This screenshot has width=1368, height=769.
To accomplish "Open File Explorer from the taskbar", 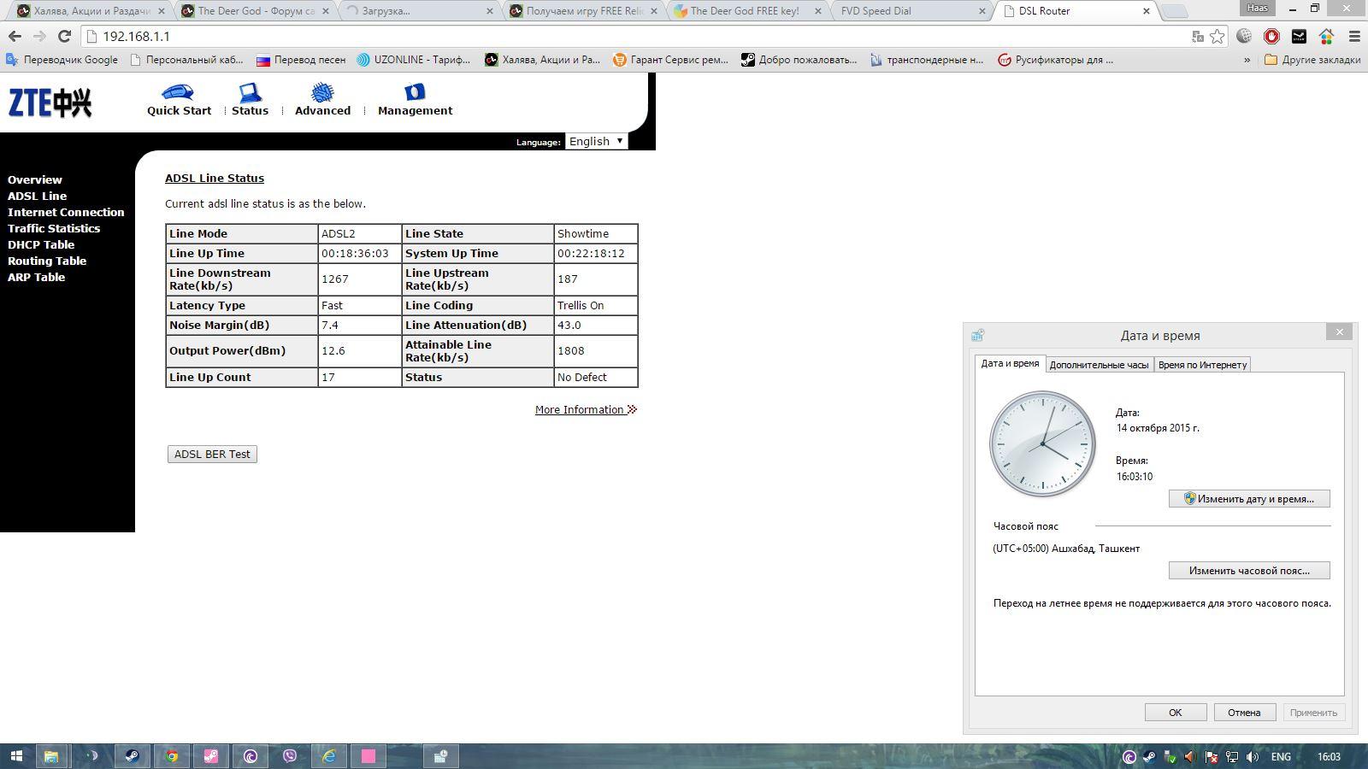I will pyautogui.click(x=51, y=756).
